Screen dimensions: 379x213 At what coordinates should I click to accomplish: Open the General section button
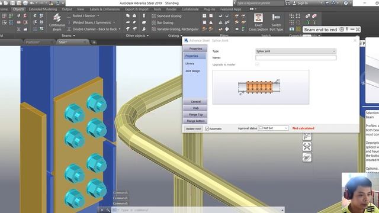pos(195,102)
